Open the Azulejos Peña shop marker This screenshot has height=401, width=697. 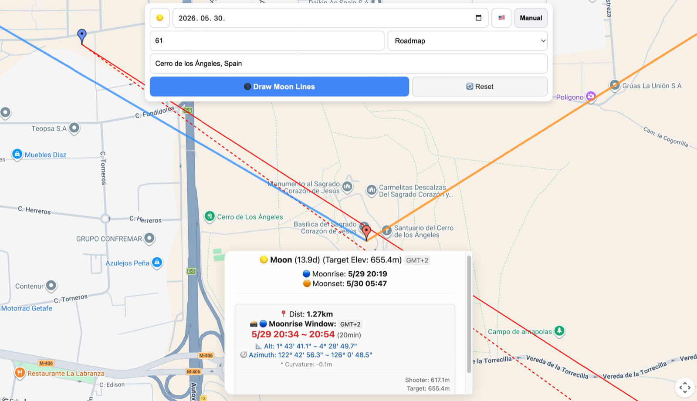point(157,263)
